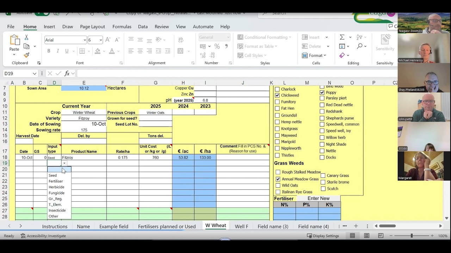Click the Insert Function fx icon
Screen dimensions: 451x253
(67, 73)
